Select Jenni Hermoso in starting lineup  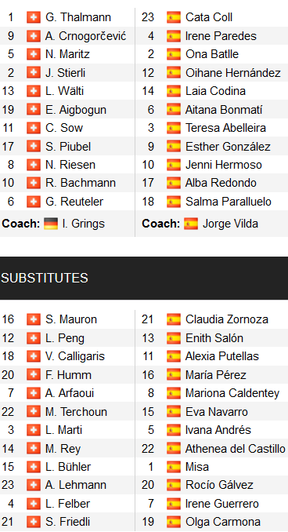tap(224, 165)
